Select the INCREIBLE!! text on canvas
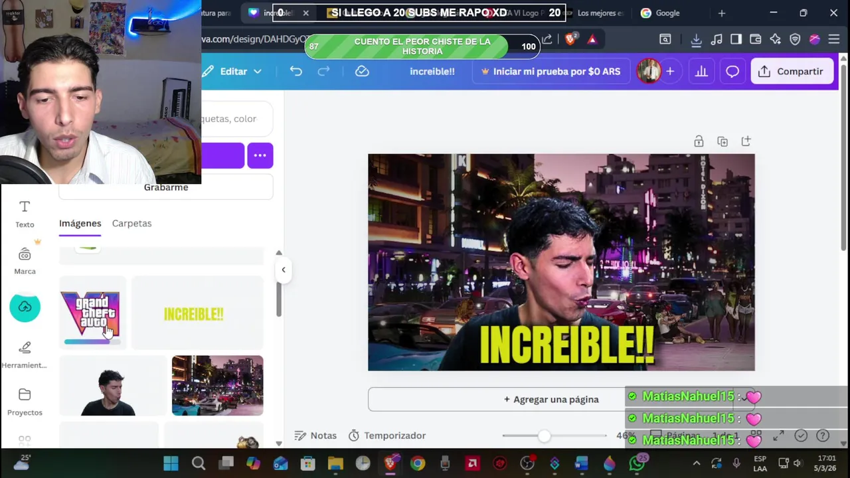Image resolution: width=850 pixels, height=478 pixels. click(566, 345)
